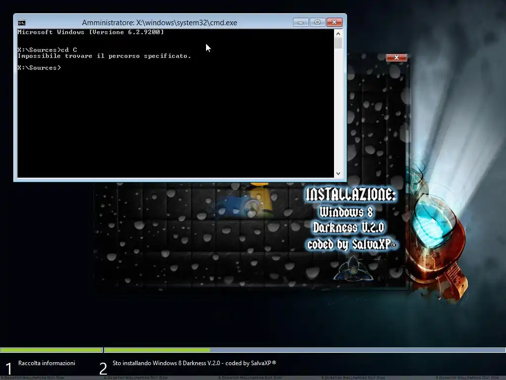506x380 pixels.
Task: Click the 'X:\Sources>cd C' command line
Action: point(47,50)
